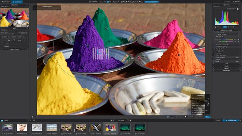Click the Export to disk button
Image resolution: width=242 pixels, height=136 pixels.
231,120
